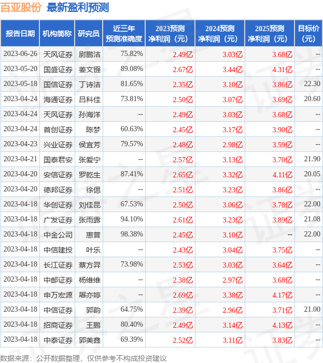Screen dimensions: 323x363
Task: Click analyst name 吕科佳
Action: (90, 100)
